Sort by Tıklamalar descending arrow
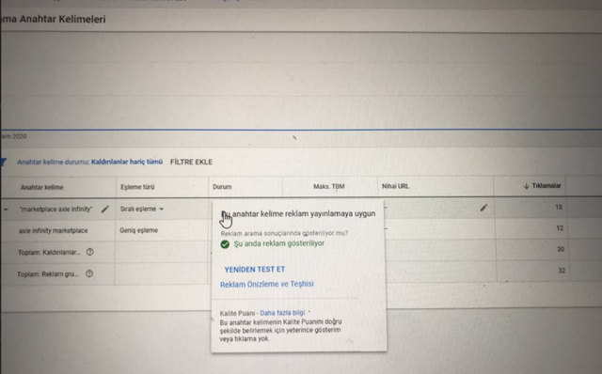 527,186
